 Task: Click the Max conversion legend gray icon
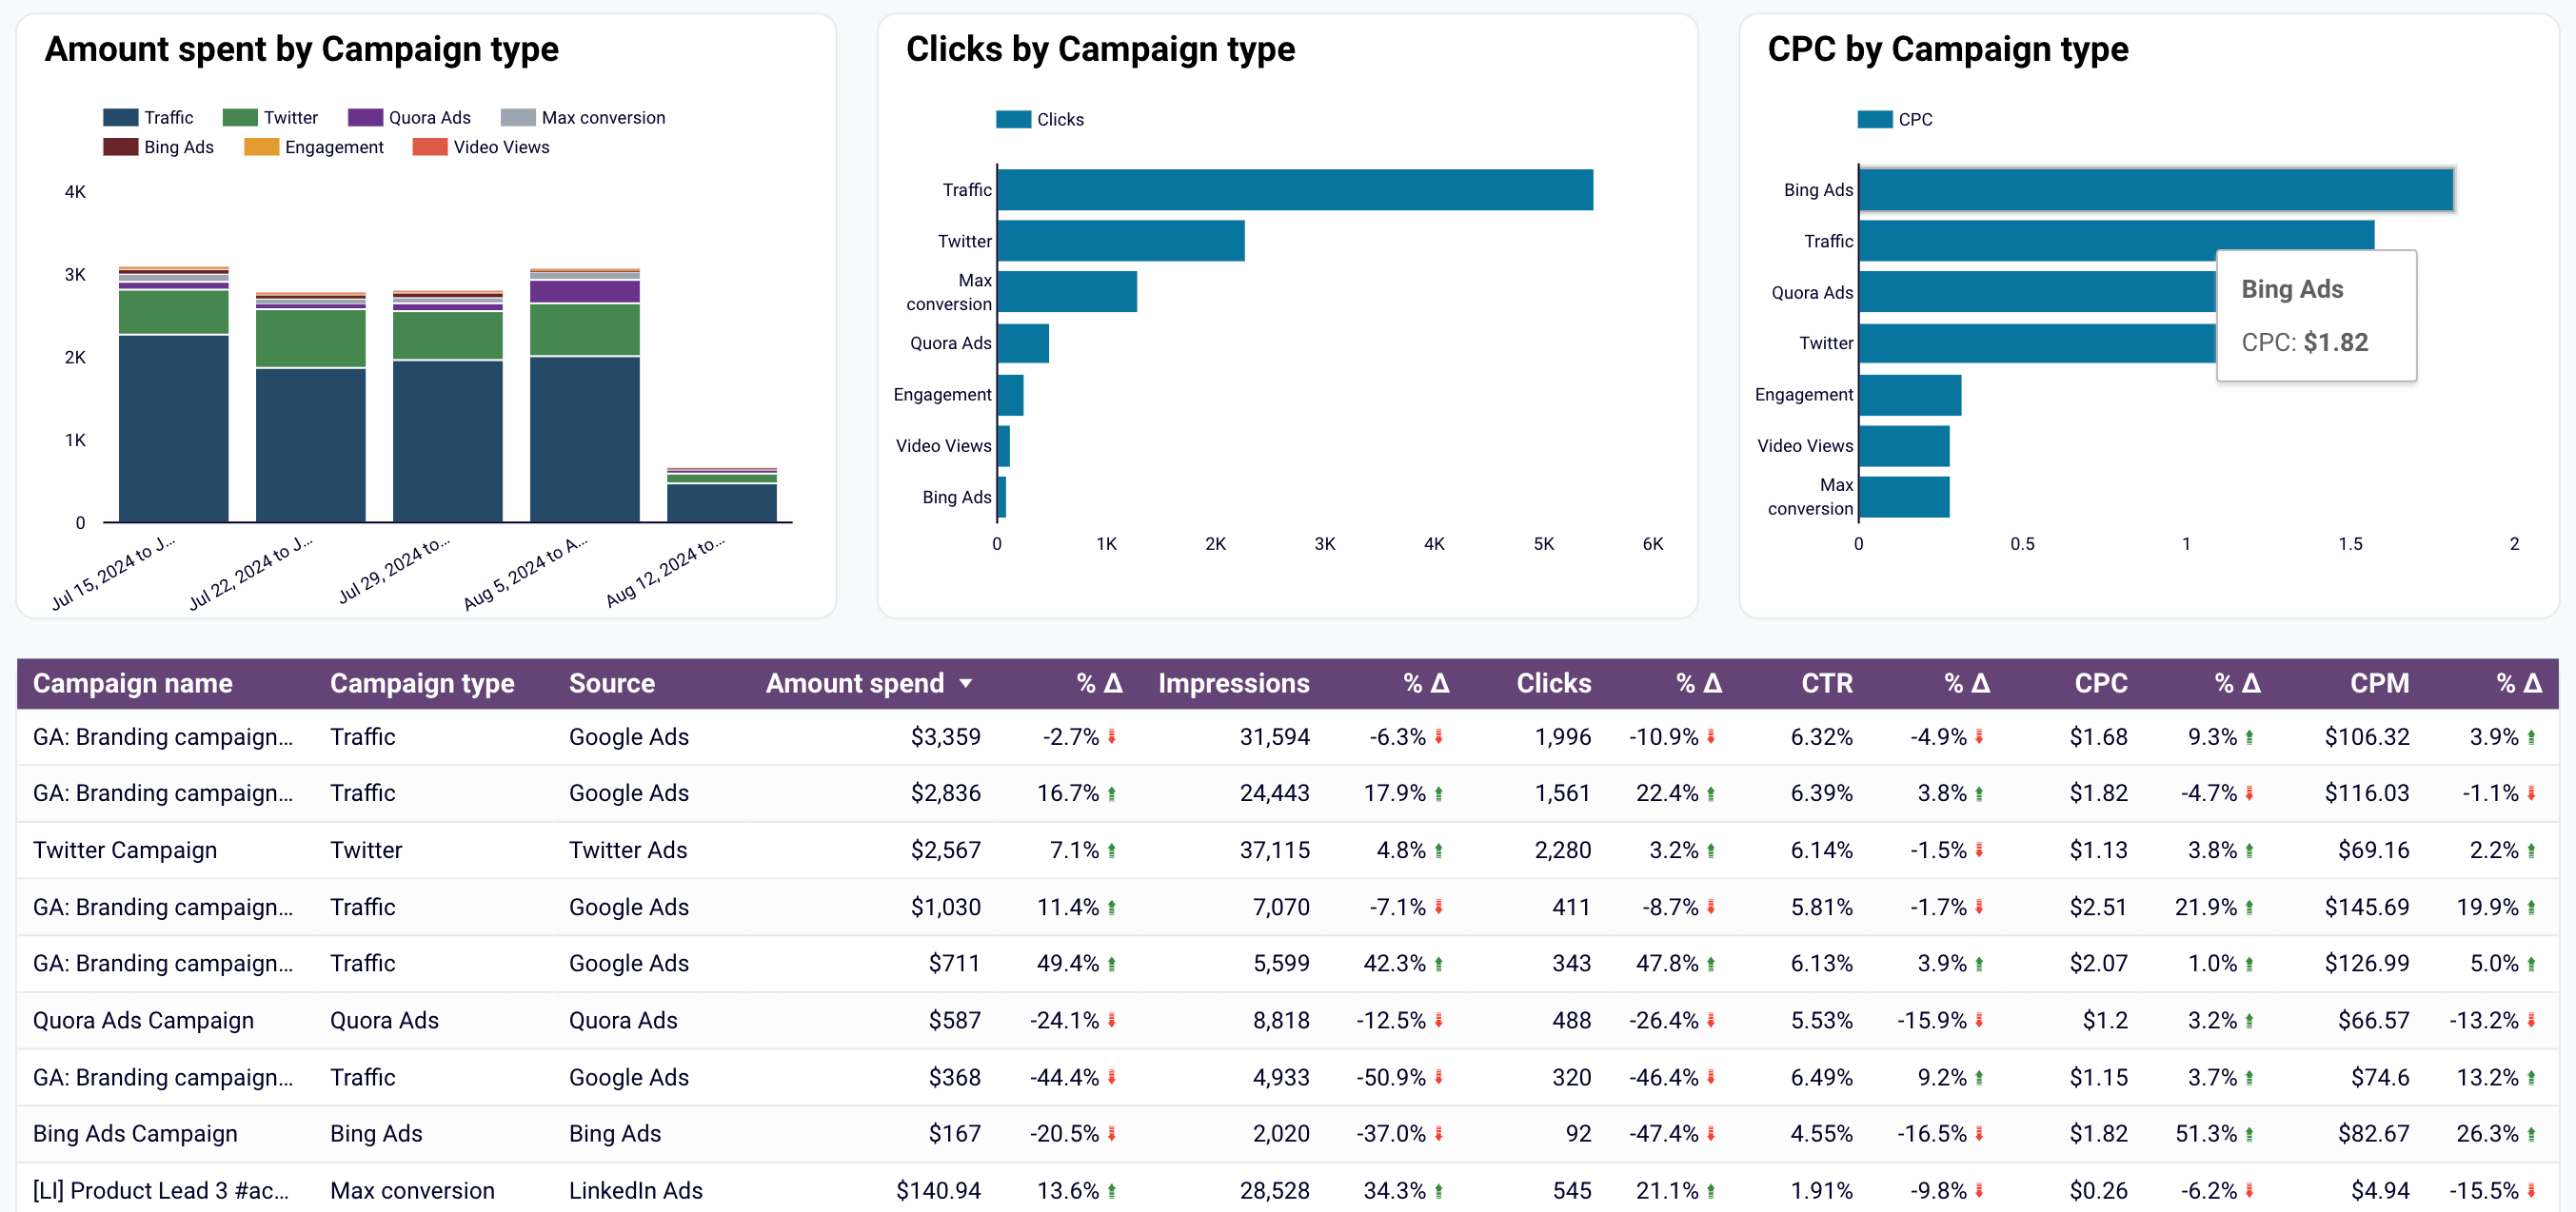(x=518, y=118)
